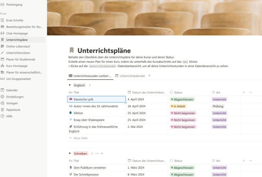Open Planer für Studierende page

[x=21, y=59]
